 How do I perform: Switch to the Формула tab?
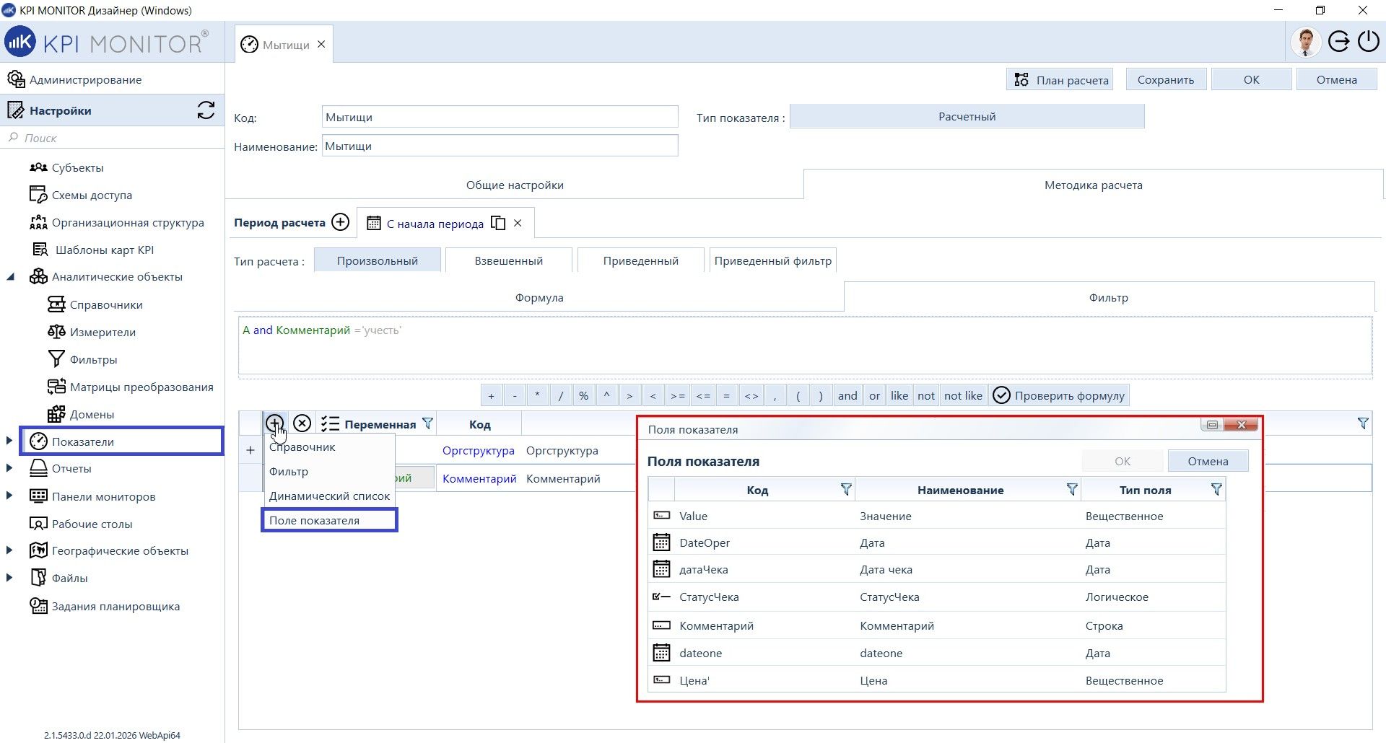tap(539, 297)
